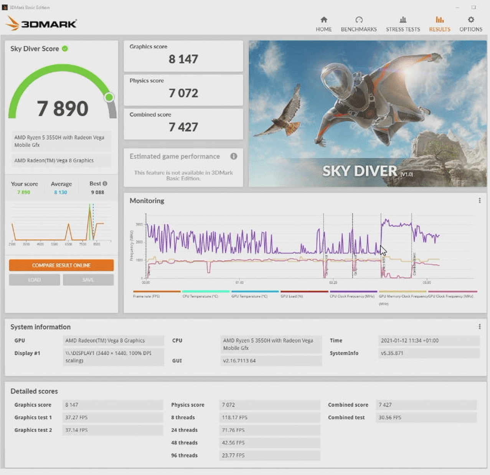Click the Average score 8 130
This screenshot has width=490, height=475.
(61, 192)
